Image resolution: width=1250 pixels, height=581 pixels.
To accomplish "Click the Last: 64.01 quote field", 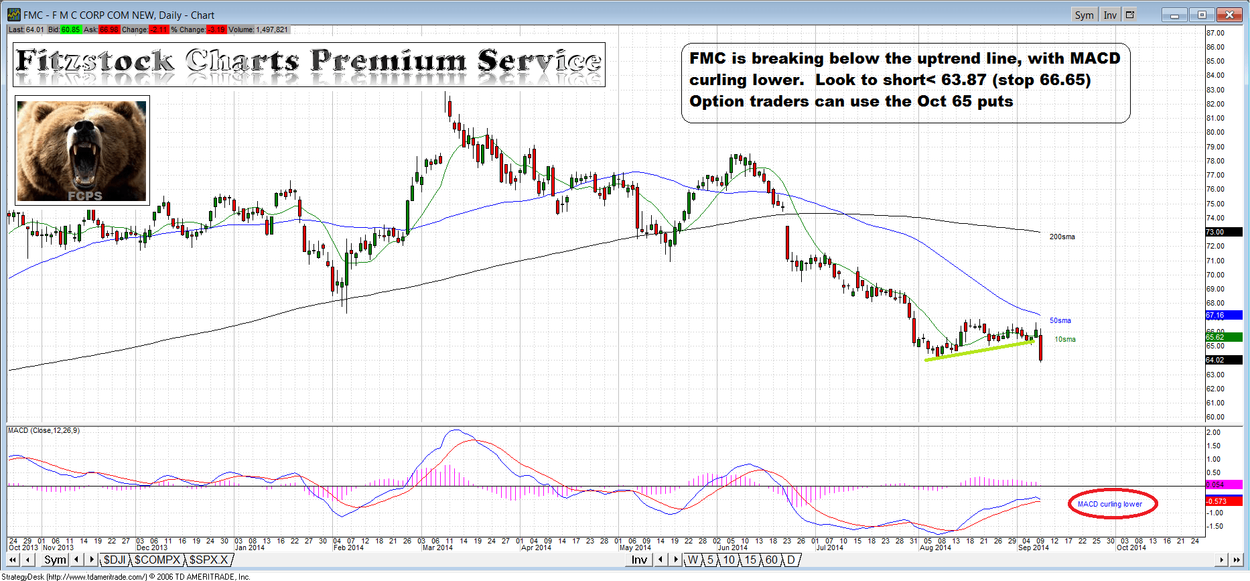I will (x=26, y=29).
